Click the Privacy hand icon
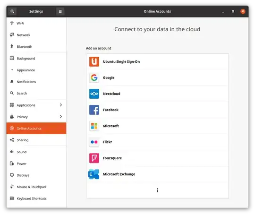Image resolution: width=255 pixels, height=215 pixels. (x=12, y=117)
